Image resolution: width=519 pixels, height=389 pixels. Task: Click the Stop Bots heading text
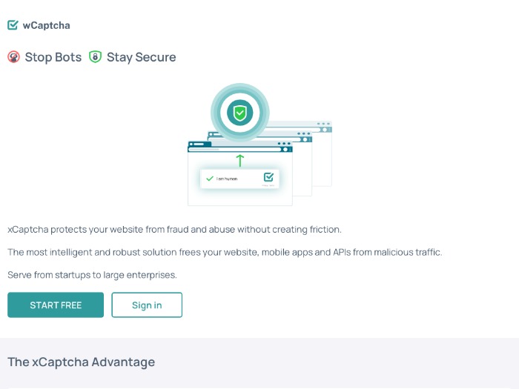pyautogui.click(x=53, y=57)
